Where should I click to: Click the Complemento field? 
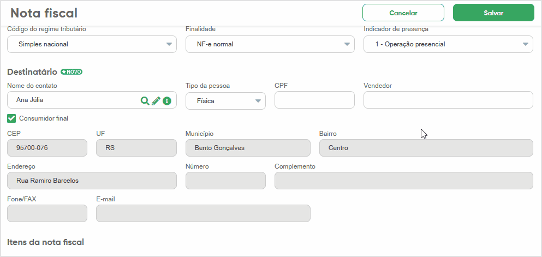(x=404, y=181)
